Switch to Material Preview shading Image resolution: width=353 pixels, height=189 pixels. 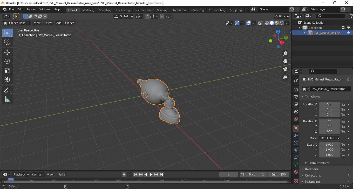(x=277, y=23)
